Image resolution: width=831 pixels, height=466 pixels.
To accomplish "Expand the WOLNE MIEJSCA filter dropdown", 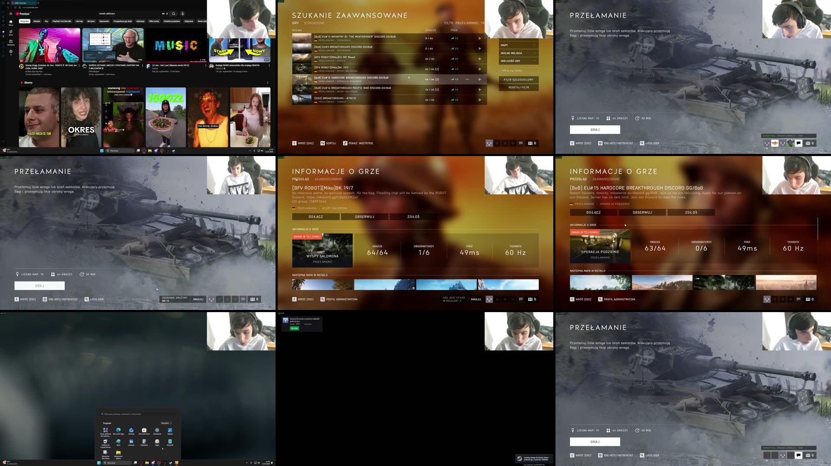I will click(x=519, y=53).
